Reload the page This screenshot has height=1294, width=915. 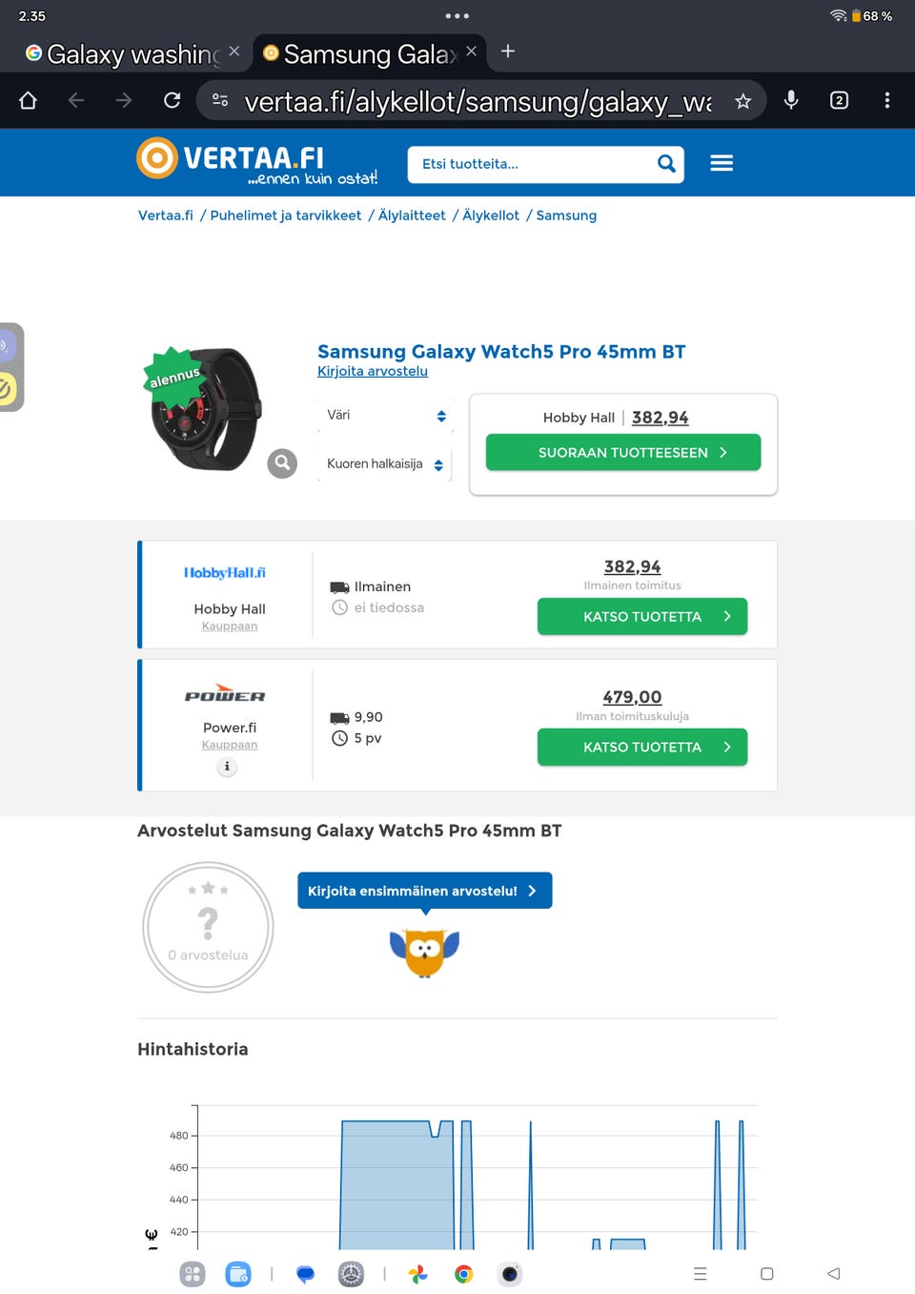(173, 100)
